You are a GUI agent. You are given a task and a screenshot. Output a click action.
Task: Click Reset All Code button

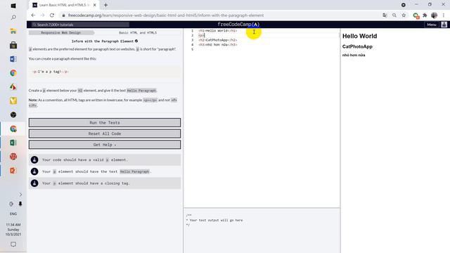tap(105, 134)
